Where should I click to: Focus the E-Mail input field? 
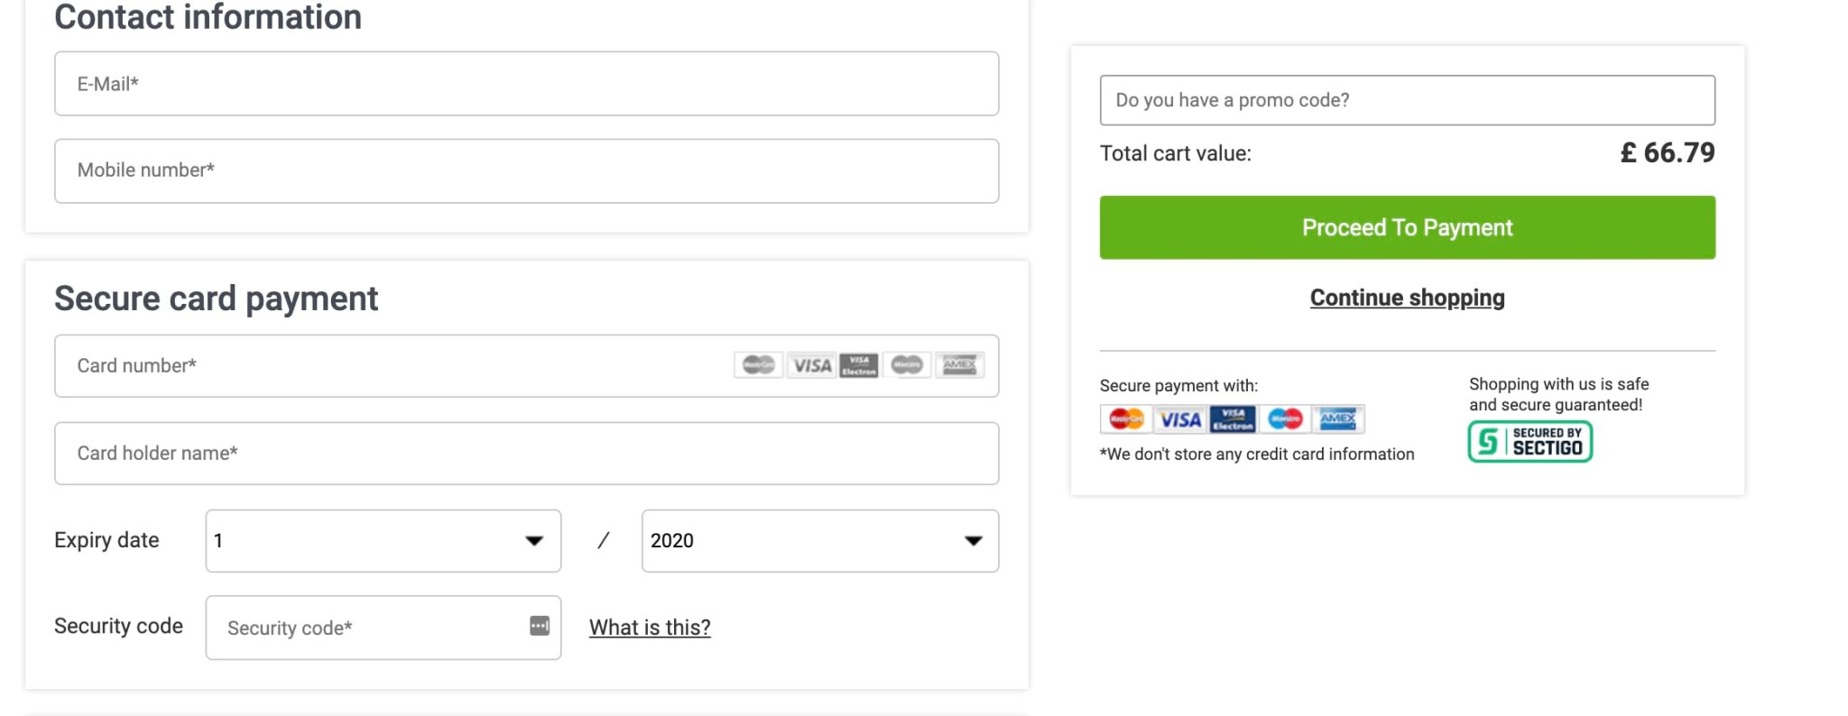(x=526, y=84)
